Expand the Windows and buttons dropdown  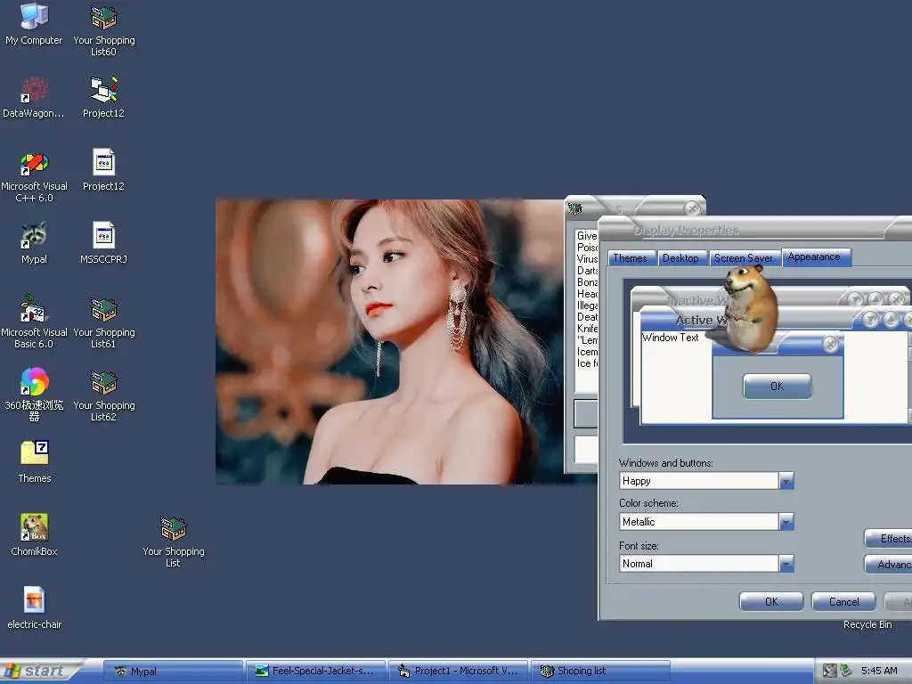(x=786, y=481)
